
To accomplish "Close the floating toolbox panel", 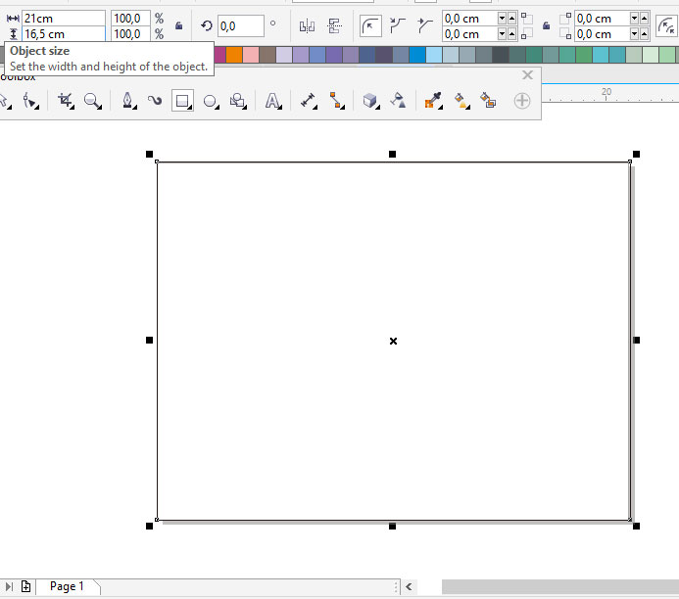I will click(527, 75).
